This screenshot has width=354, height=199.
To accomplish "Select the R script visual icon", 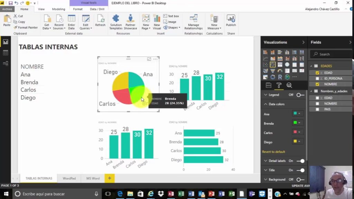I will (280, 77).
